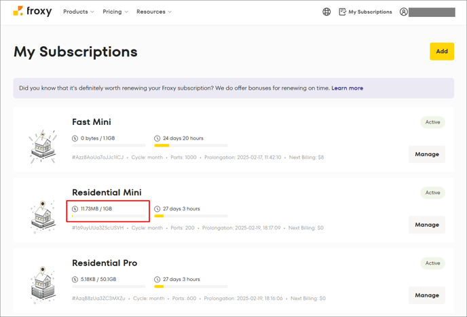Screen dimensions: 467x317
Task: Click the Residential Mini Active status badge
Action: click(432, 193)
